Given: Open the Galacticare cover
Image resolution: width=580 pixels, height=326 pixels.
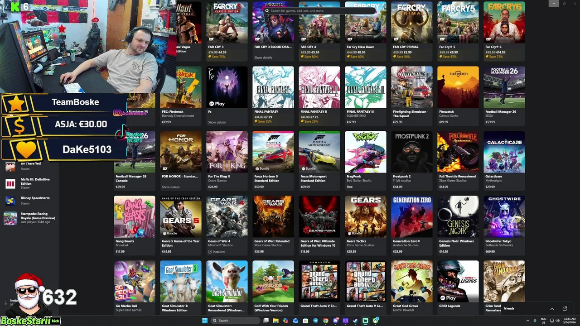Looking at the screenshot, I should [x=504, y=152].
